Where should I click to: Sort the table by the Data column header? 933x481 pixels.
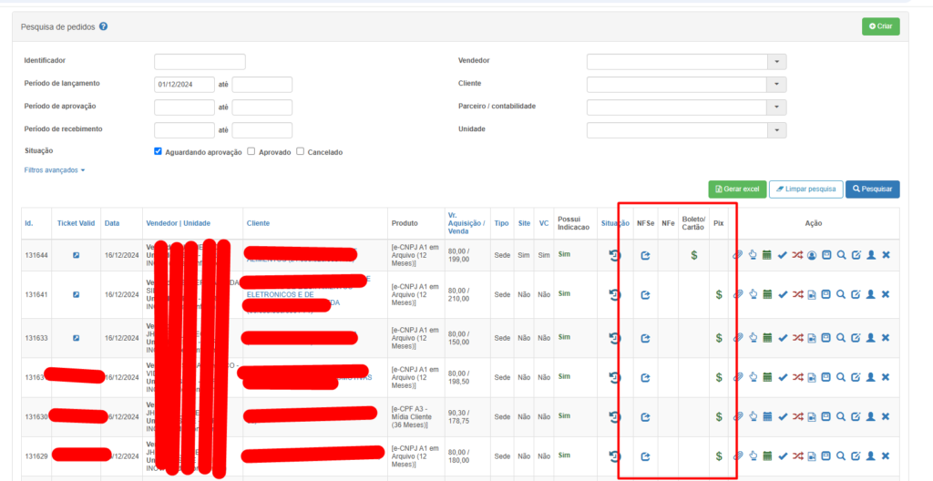pyautogui.click(x=112, y=223)
